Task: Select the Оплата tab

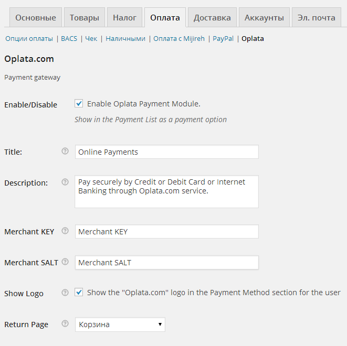Action: click(165, 17)
